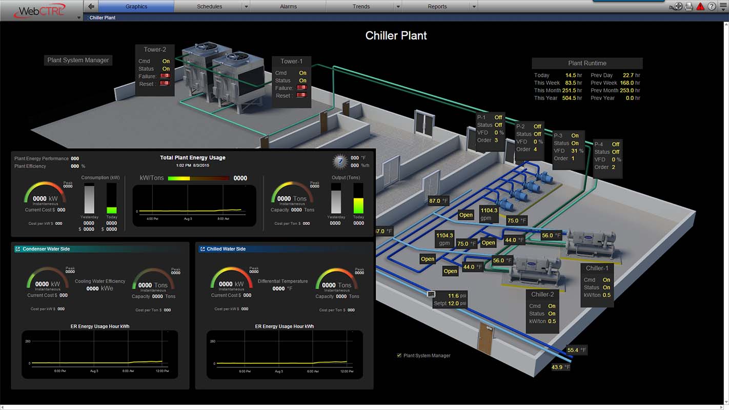Switch to the Reports tab
Image resolution: width=729 pixels, height=410 pixels.
tap(437, 6)
